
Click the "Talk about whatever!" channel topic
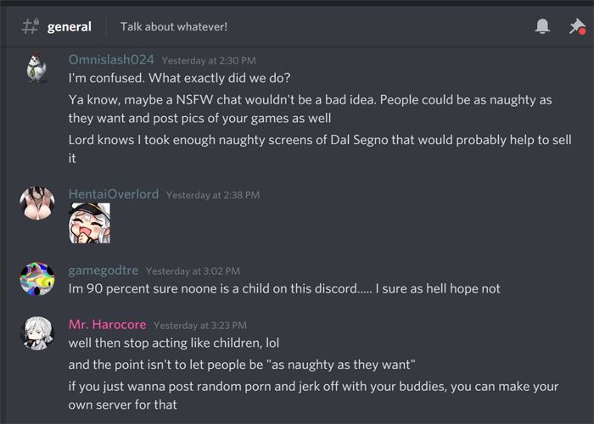coord(174,26)
